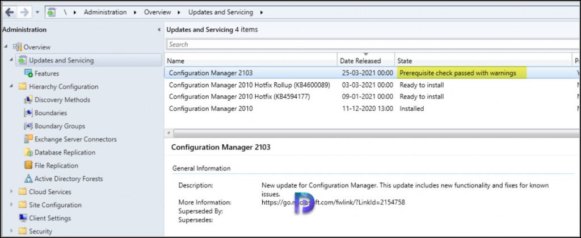Open dropdown arrow after Overview breadcrumb
Viewport: 581px width, 238px height.
click(179, 12)
